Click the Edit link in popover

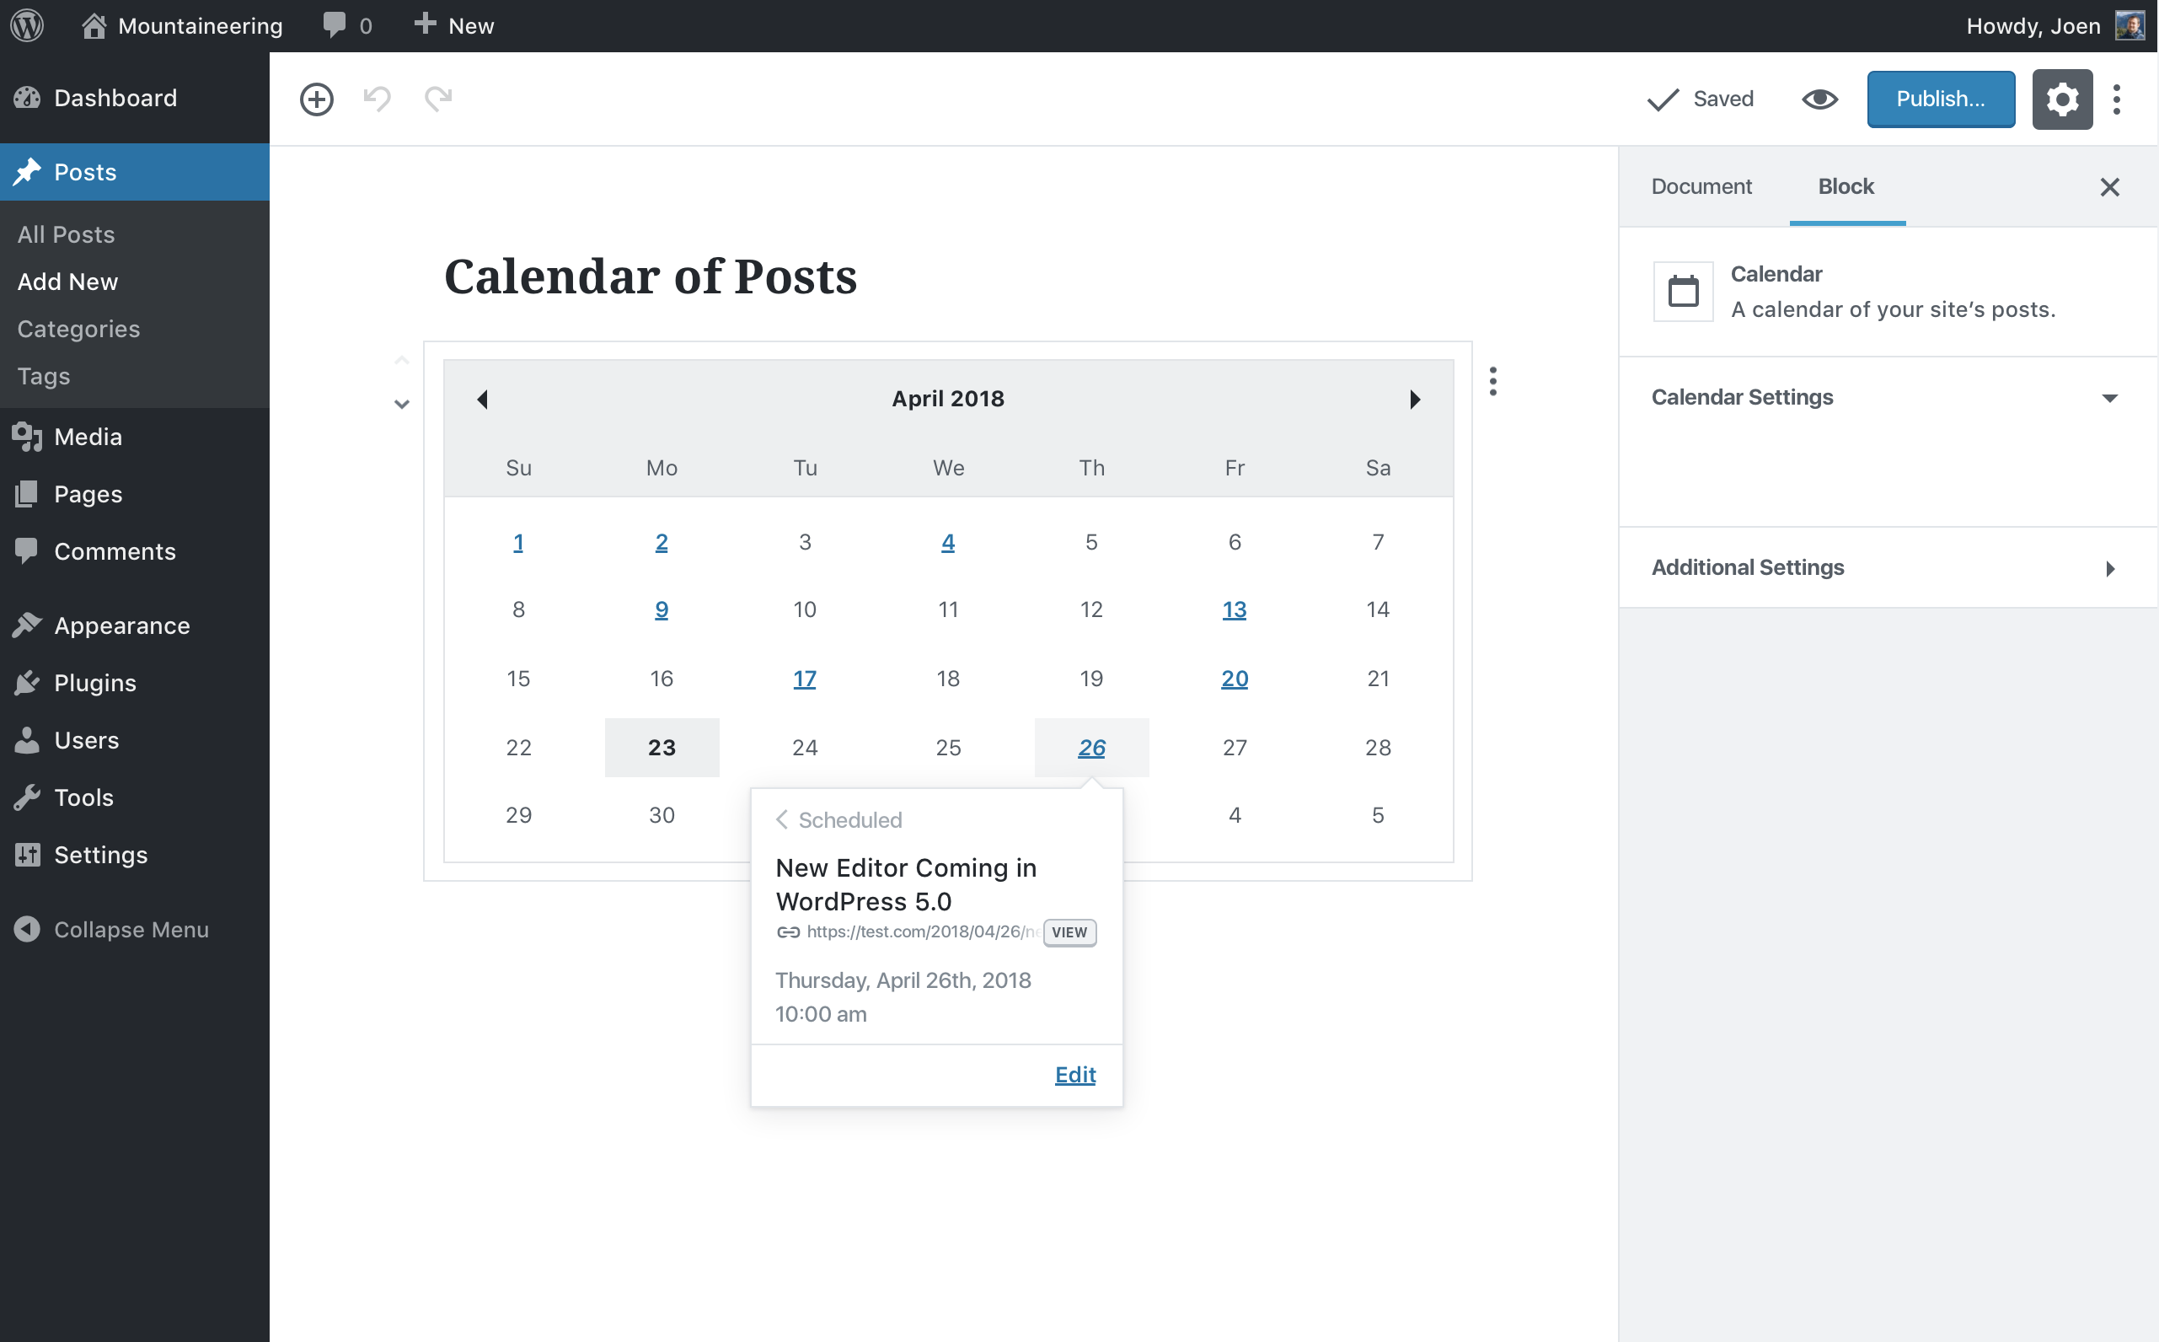click(1075, 1075)
